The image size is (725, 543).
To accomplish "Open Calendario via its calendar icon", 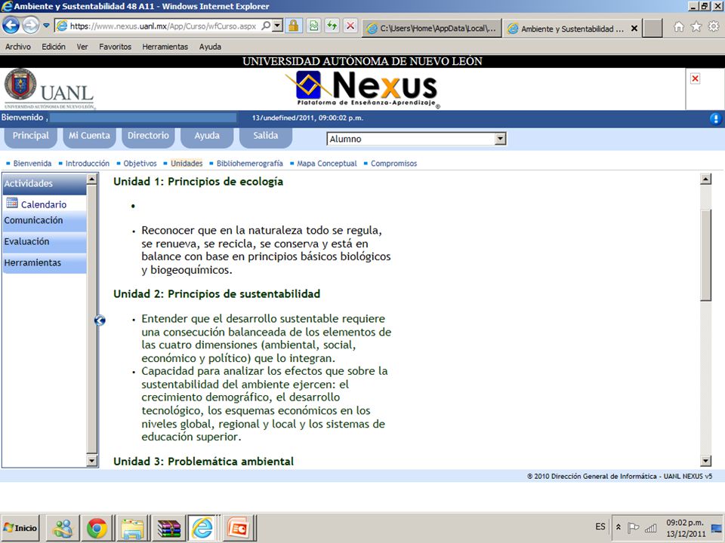I will [12, 203].
